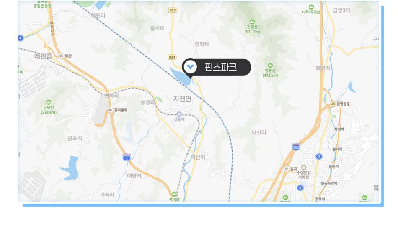Click the expressway 1 route shield
This screenshot has width=398, height=228.
pyautogui.click(x=127, y=157)
